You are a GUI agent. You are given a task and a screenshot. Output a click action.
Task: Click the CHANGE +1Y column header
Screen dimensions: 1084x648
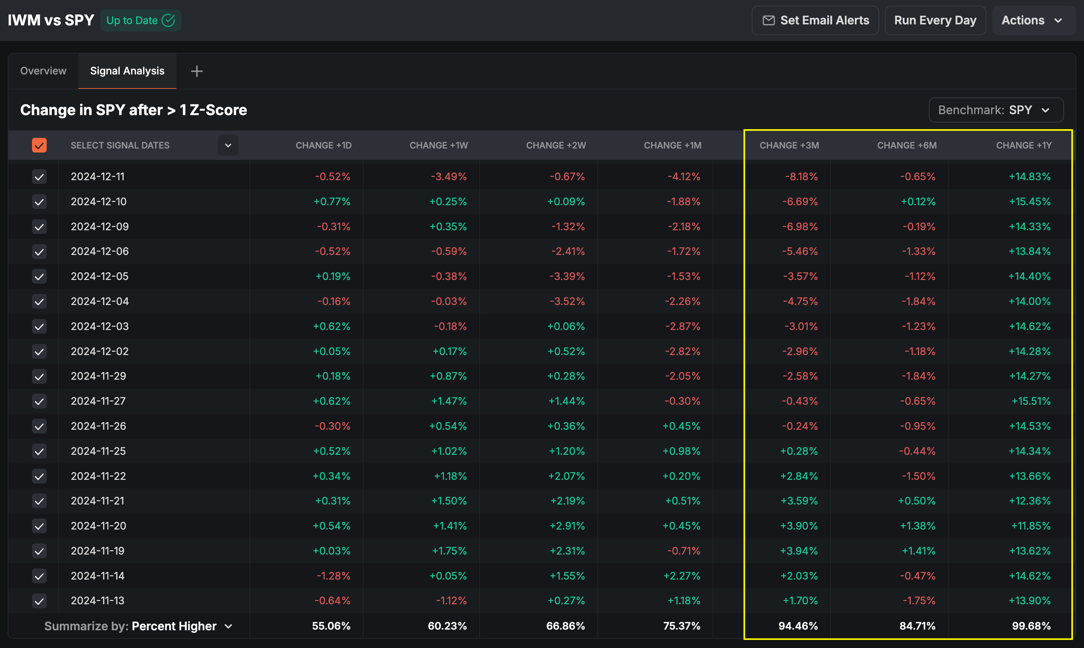(x=1023, y=145)
